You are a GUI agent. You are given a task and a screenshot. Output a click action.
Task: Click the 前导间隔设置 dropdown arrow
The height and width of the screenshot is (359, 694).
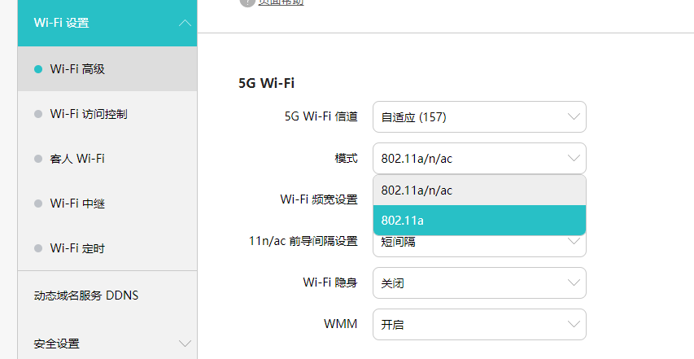click(x=573, y=243)
